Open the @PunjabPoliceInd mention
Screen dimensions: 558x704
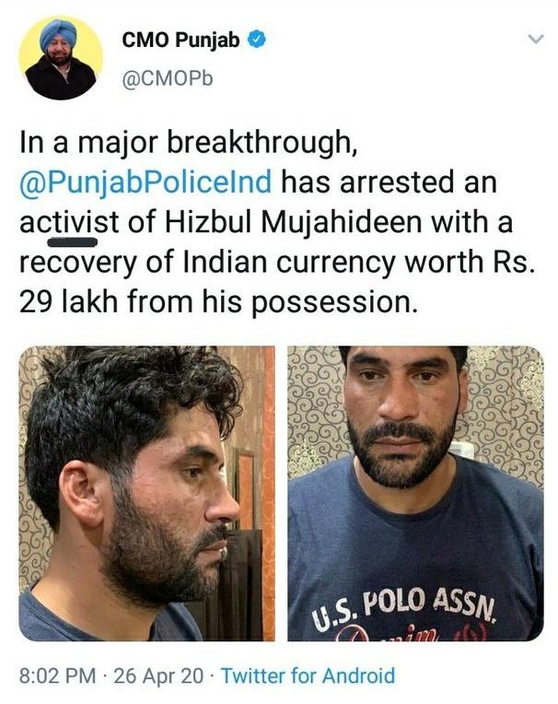tap(145, 182)
